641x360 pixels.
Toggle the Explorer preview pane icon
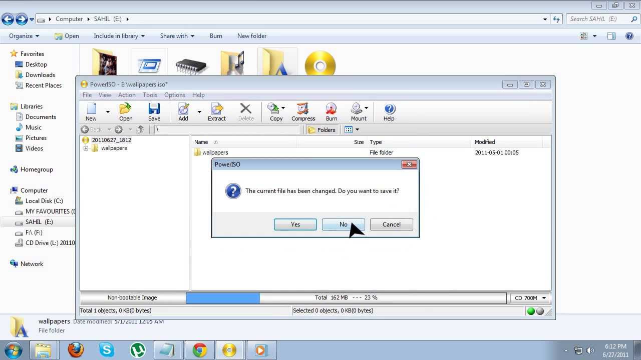[611, 36]
